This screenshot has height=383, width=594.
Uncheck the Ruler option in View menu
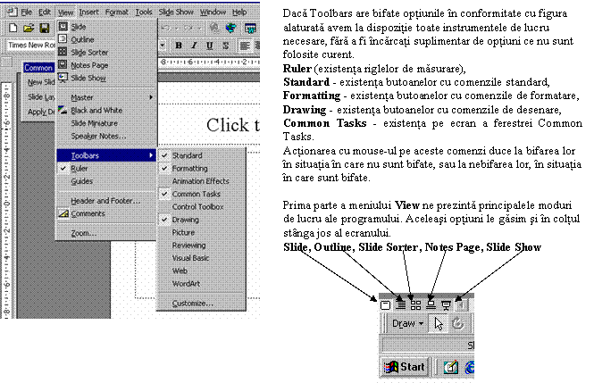coord(80,167)
